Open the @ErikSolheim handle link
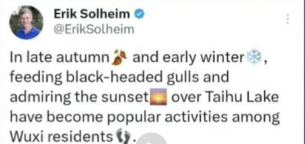This screenshot has width=305, height=144. click(94, 30)
